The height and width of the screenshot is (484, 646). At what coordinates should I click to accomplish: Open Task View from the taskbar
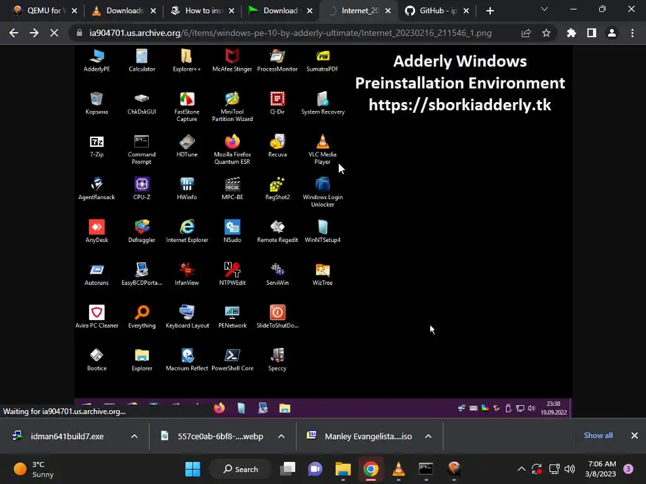pos(288,469)
